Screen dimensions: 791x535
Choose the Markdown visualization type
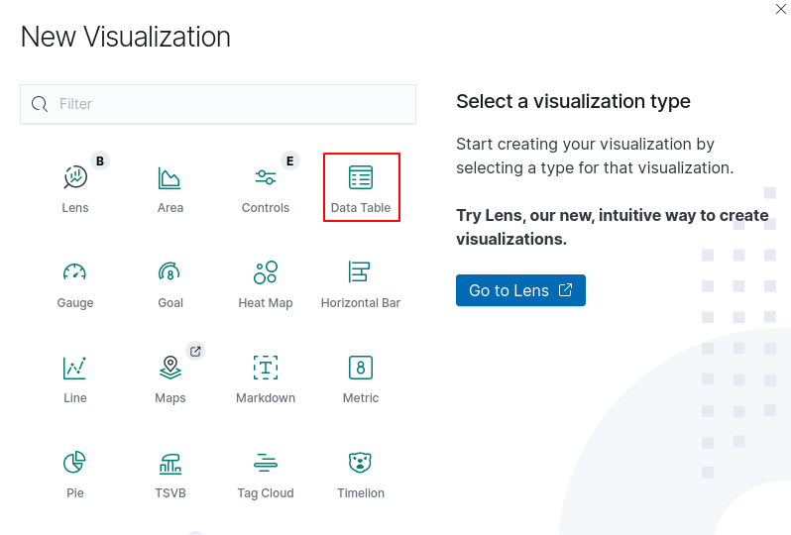point(266,378)
